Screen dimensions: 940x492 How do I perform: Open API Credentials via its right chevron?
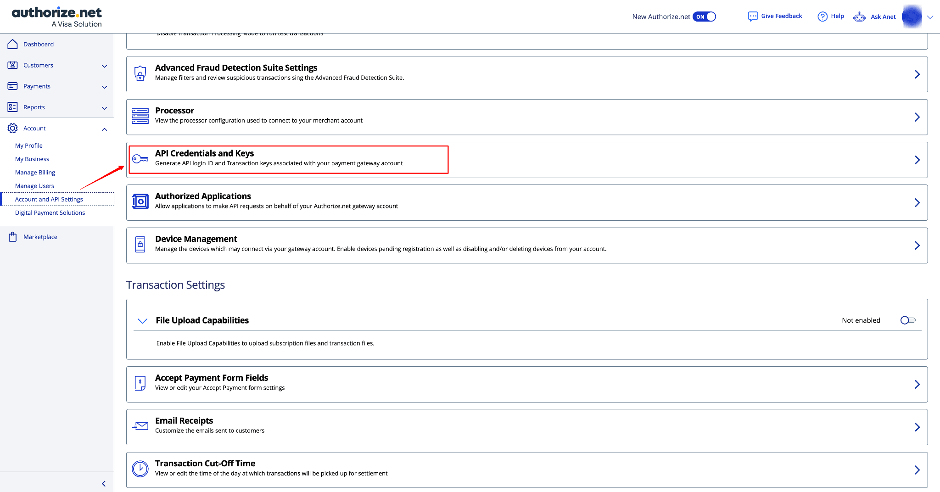917,160
